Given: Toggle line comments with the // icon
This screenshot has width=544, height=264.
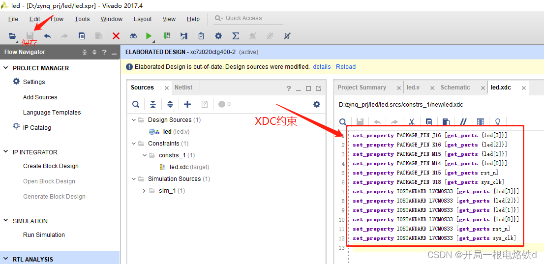Looking at the screenshot, I should 463,122.
